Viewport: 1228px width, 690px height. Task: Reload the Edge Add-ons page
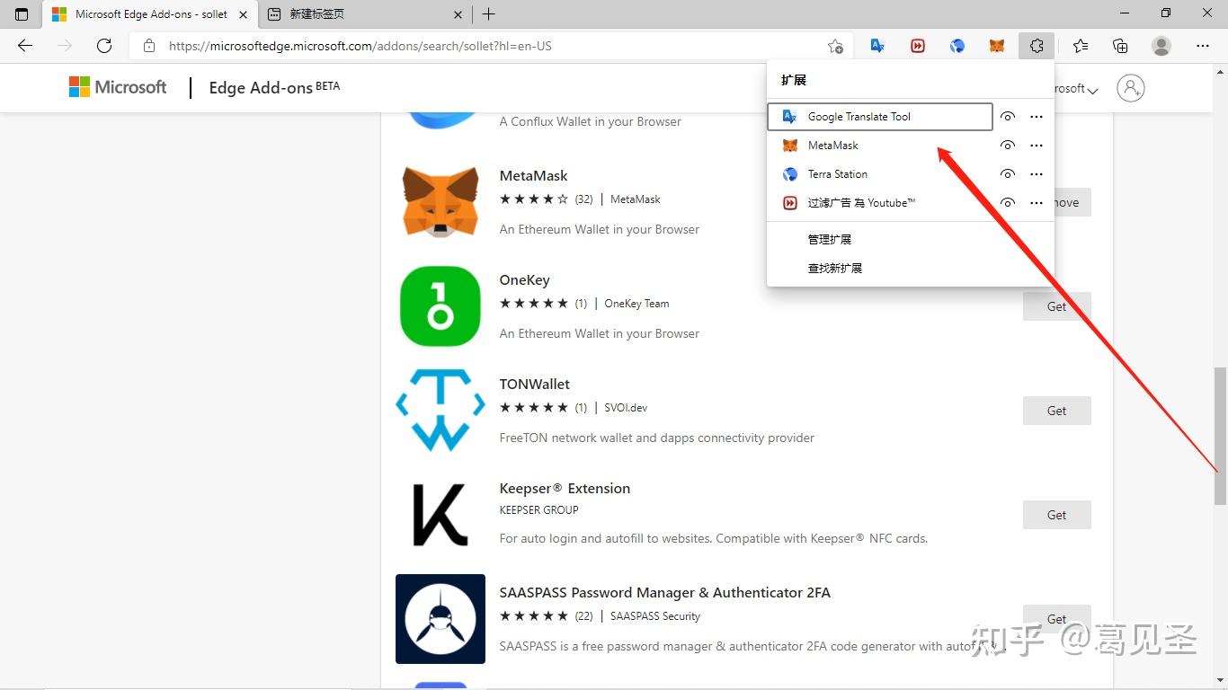click(104, 46)
